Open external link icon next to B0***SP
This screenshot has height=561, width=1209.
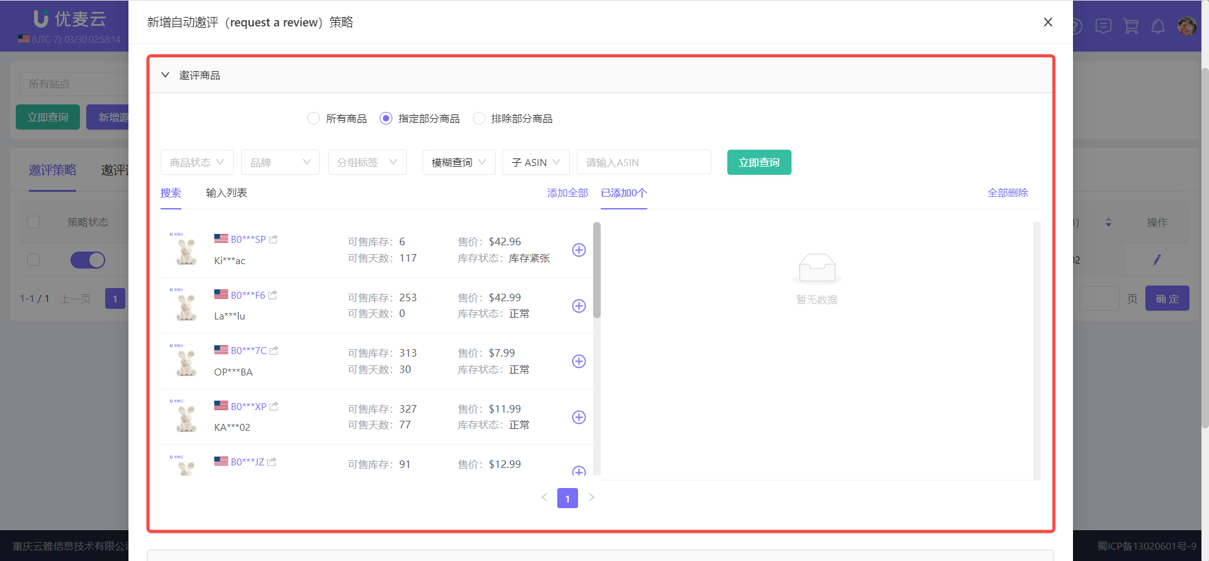(x=273, y=240)
